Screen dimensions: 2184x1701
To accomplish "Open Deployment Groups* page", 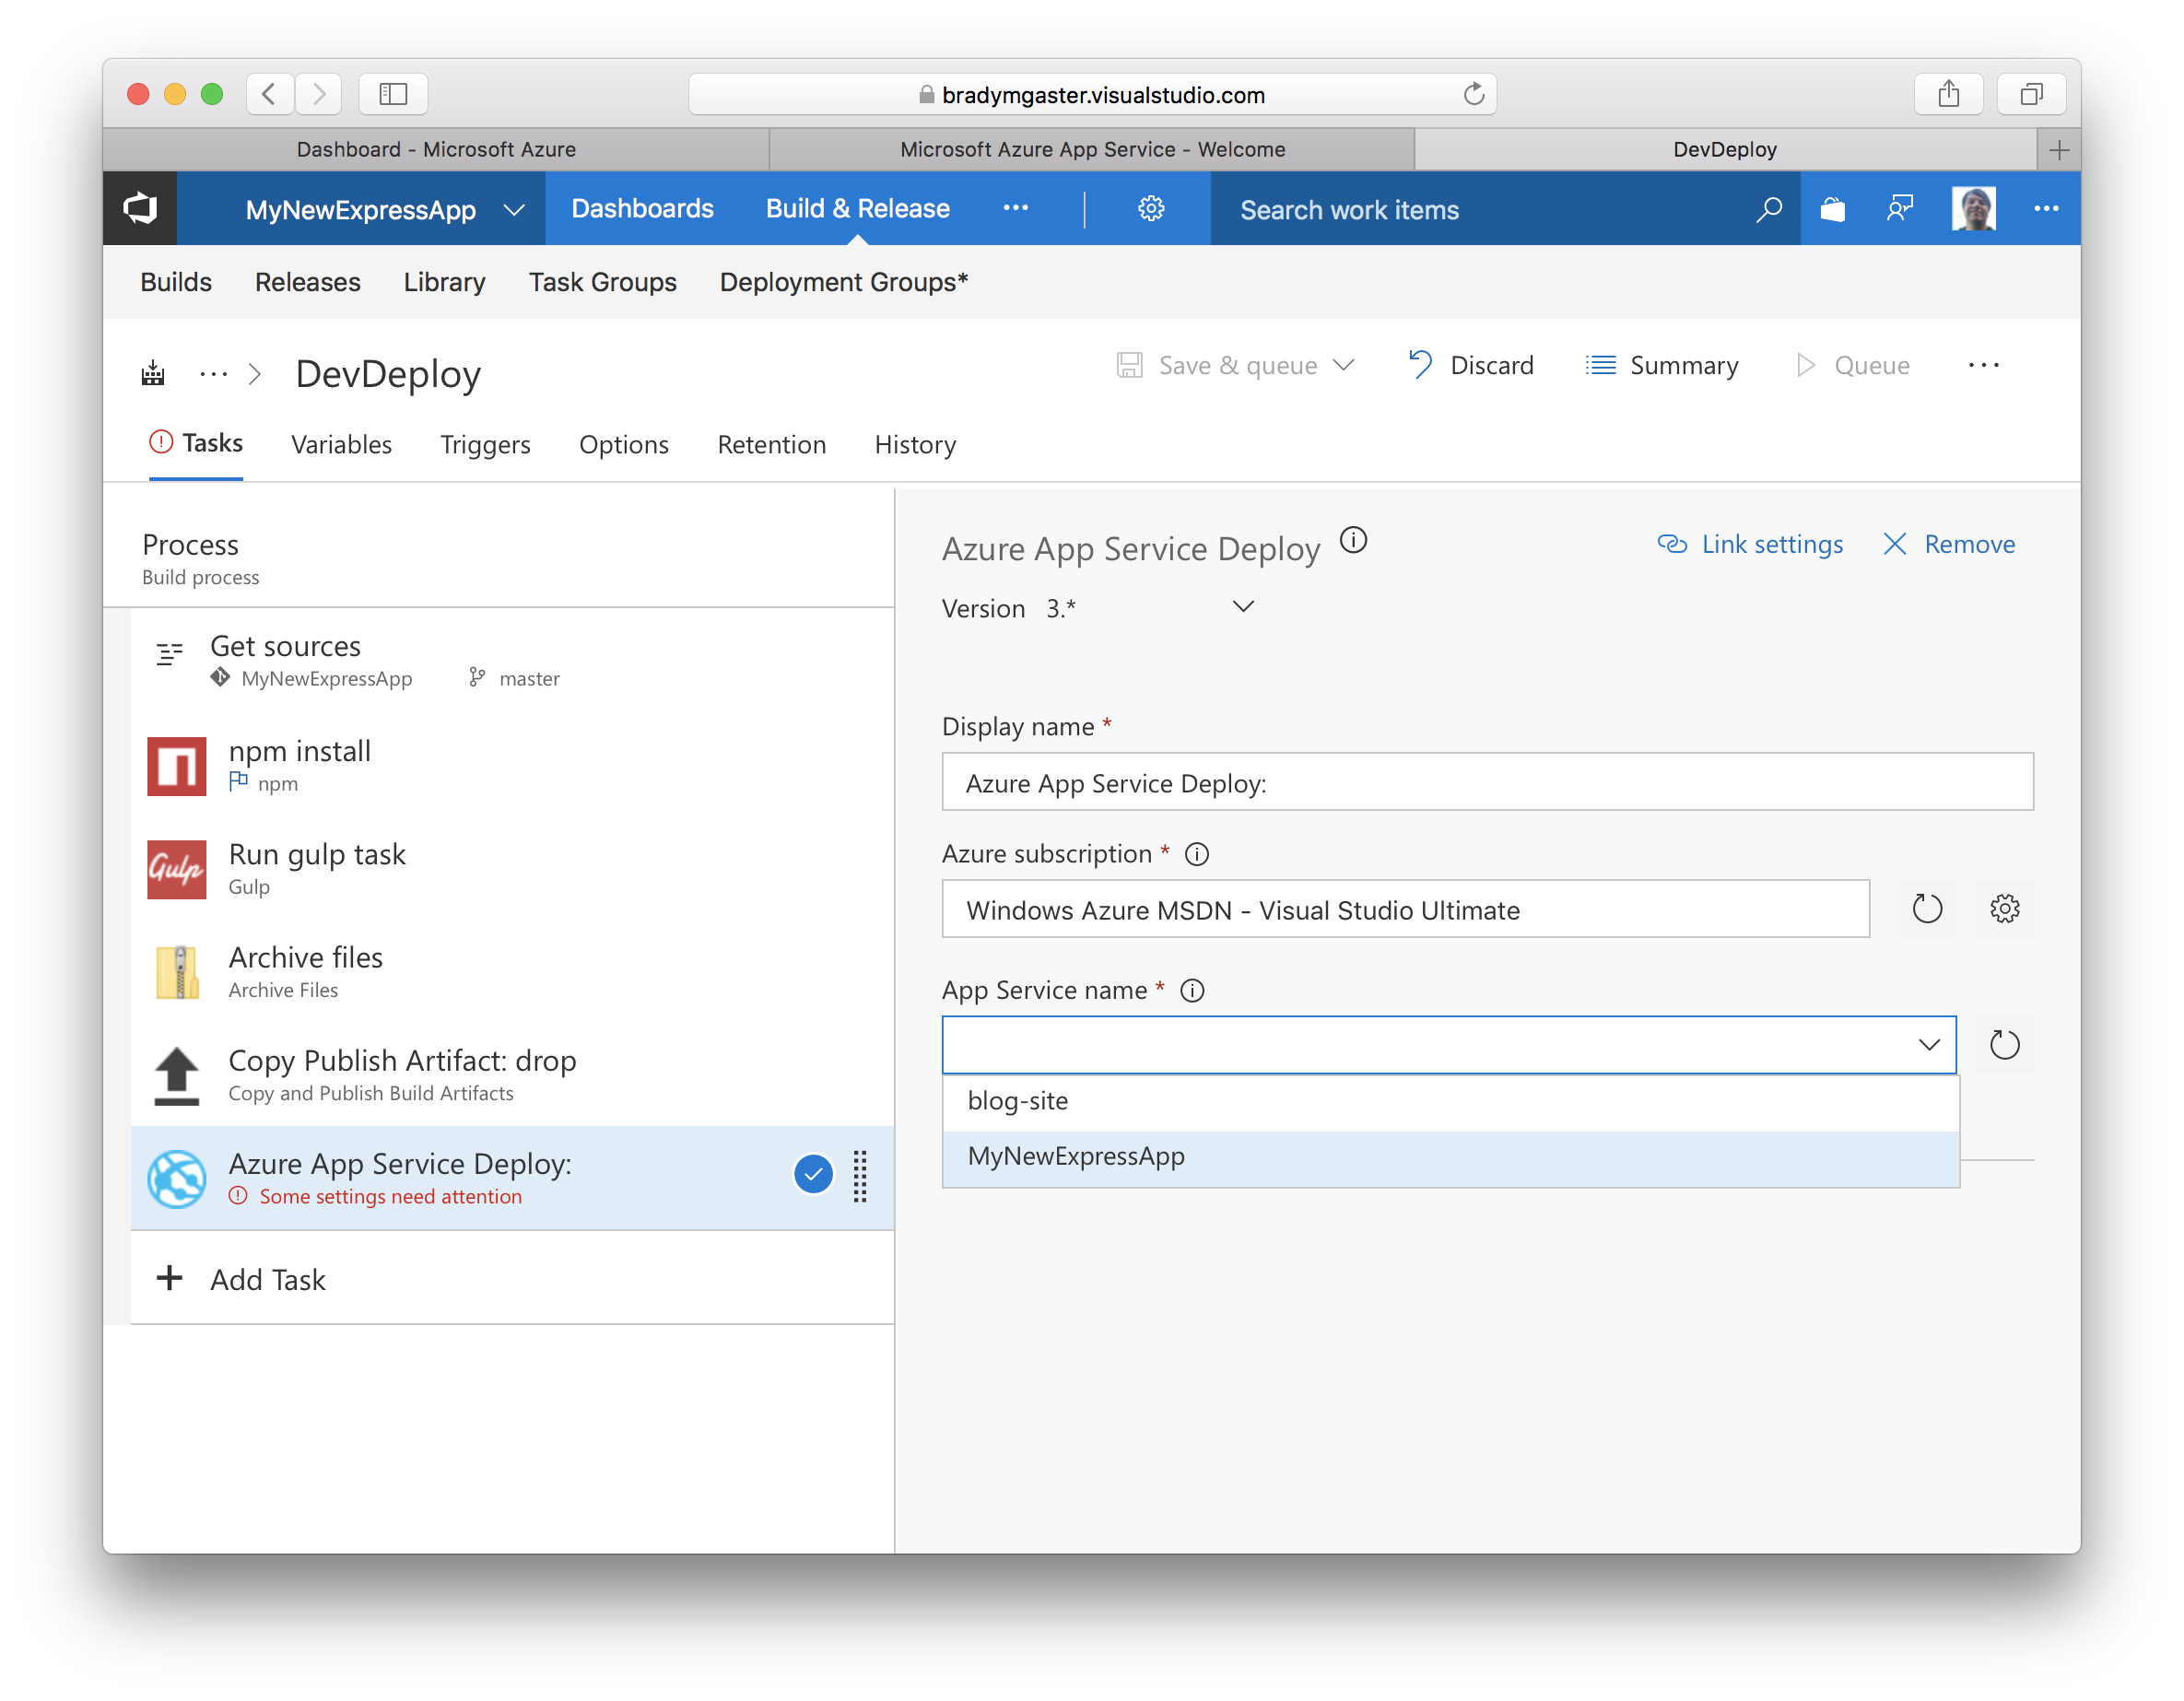I will click(843, 282).
